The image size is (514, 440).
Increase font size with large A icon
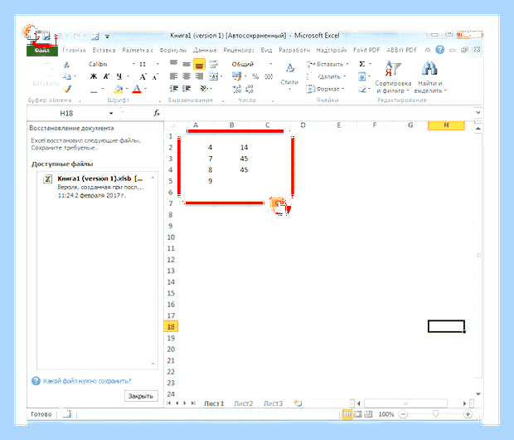tap(143, 76)
